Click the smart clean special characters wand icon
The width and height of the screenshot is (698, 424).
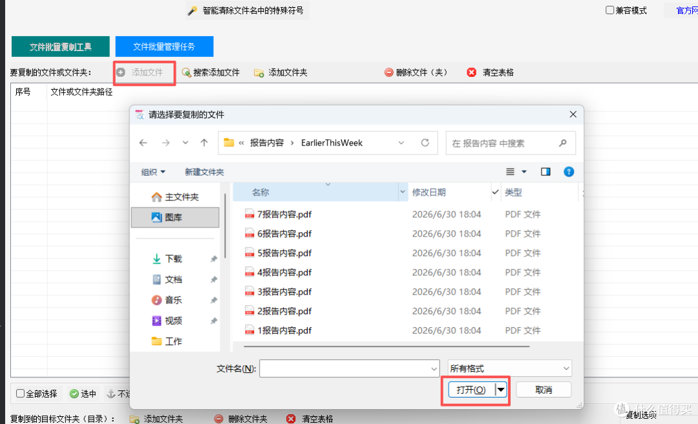point(193,11)
